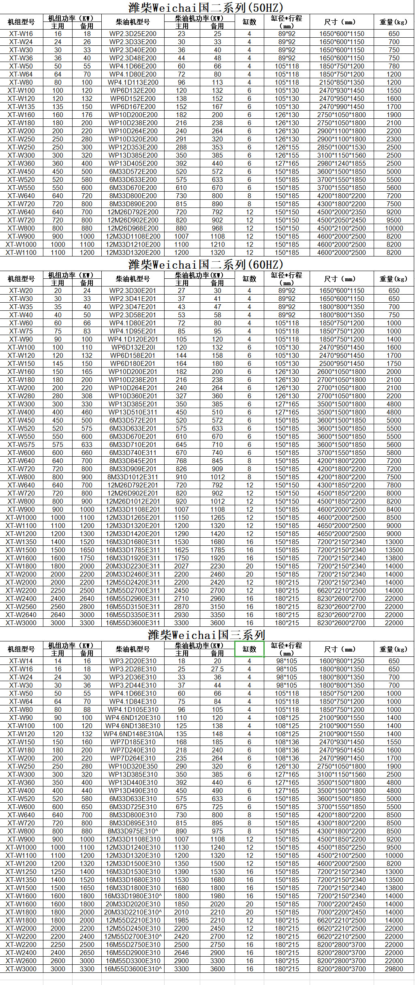Viewport: 415px width, 985px height.
Task: Select the green-outlined 缸数 header cell
Action: [249, 649]
